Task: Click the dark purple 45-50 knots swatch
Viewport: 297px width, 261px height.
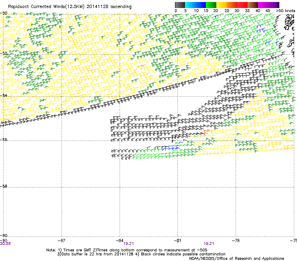Action: coord(274,5)
